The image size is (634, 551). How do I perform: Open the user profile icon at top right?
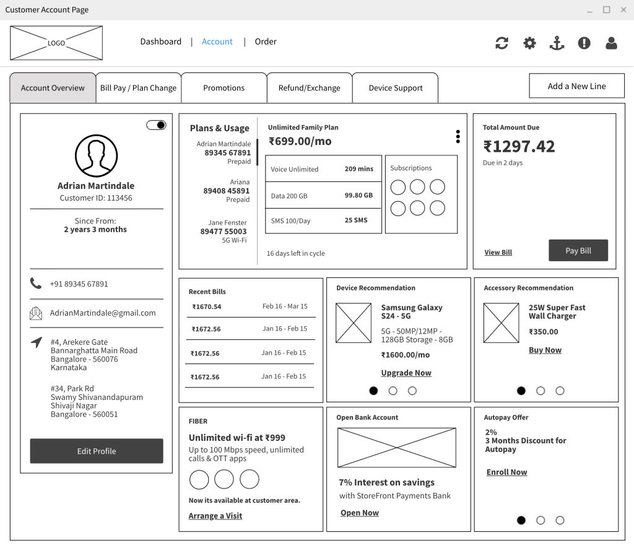click(x=611, y=43)
